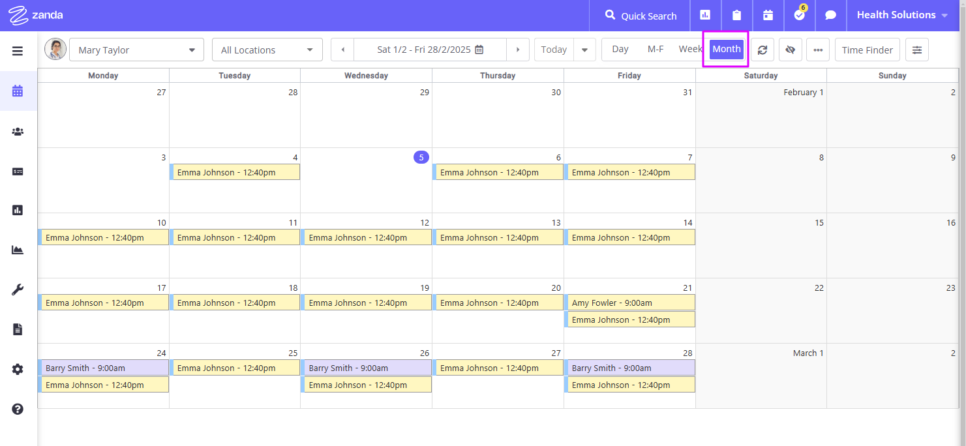
Task: Open Emma Johnson appointment on Monday 24
Action: click(104, 385)
